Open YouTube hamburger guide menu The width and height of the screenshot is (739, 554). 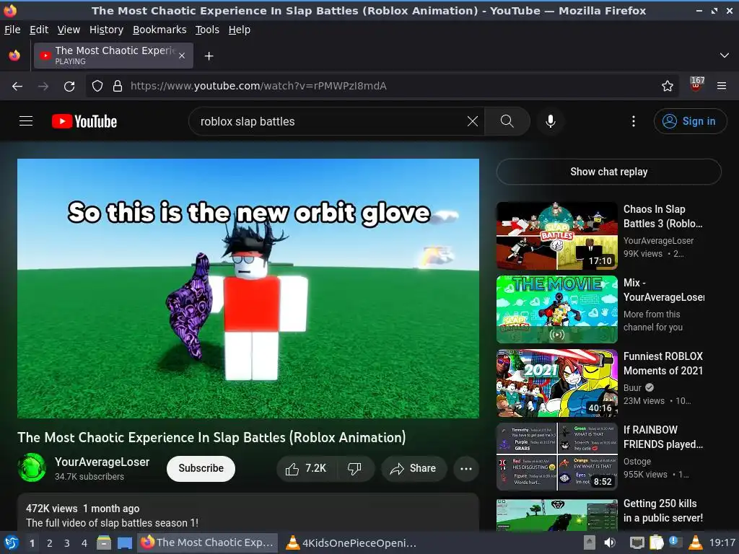click(x=26, y=121)
